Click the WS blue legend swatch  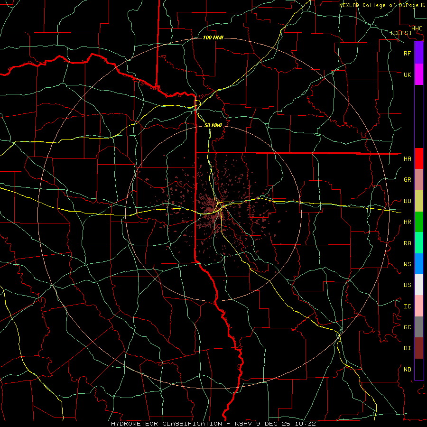419,264
